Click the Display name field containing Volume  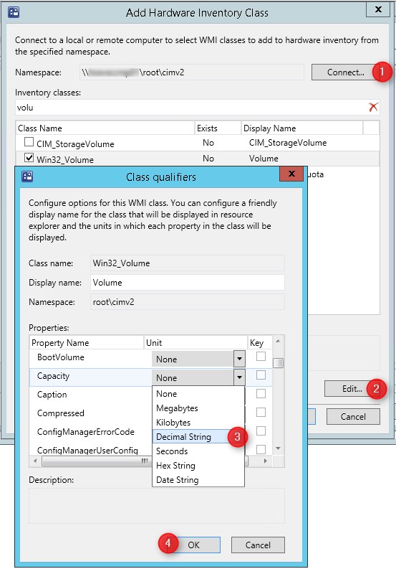click(188, 282)
